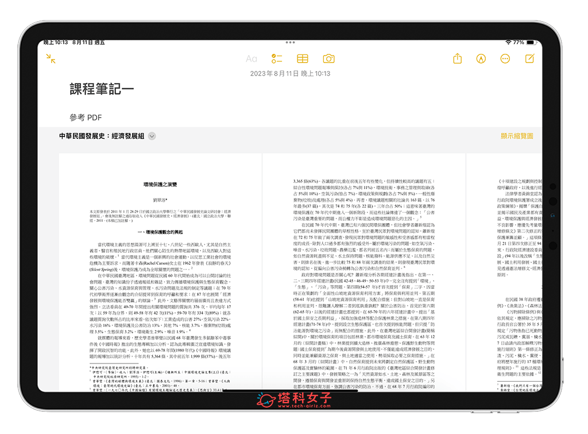Screen dimensions: 588x434
Task: Open the more options ellipsis menu
Action: (x=505, y=59)
